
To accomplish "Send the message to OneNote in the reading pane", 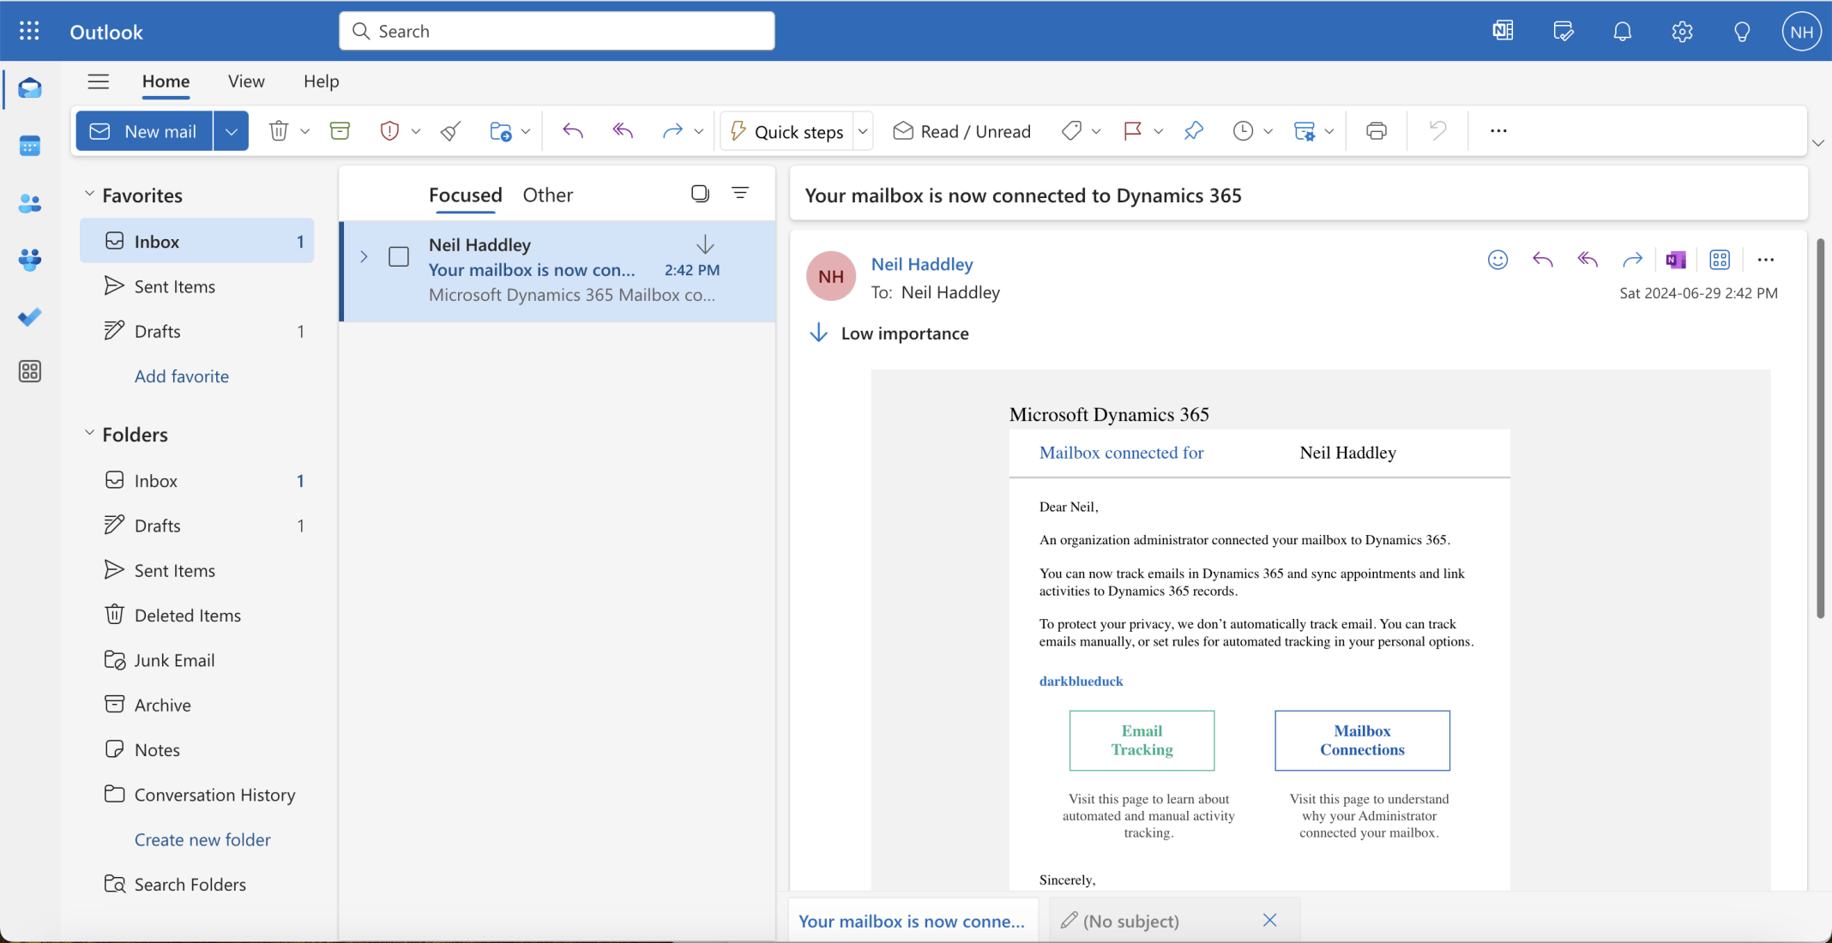I will coord(1675,260).
